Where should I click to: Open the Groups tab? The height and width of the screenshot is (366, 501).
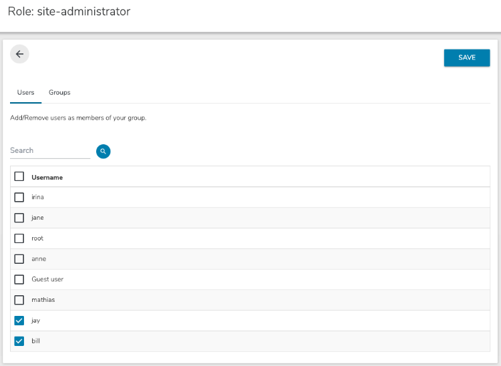click(59, 93)
